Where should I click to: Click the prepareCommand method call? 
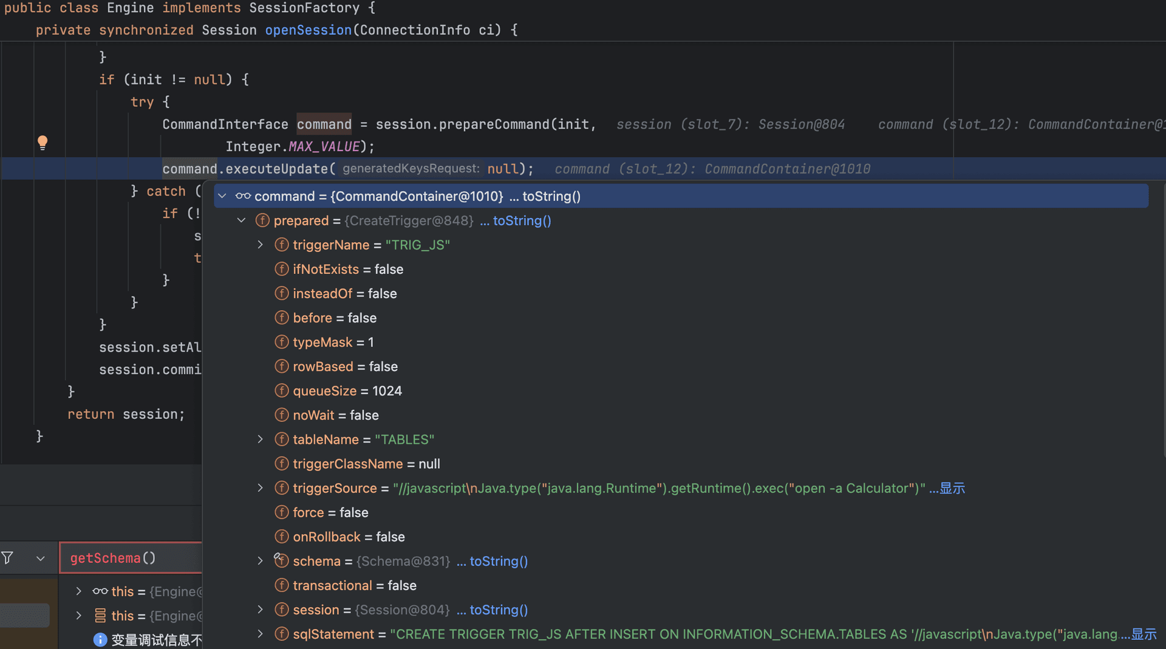click(x=494, y=124)
